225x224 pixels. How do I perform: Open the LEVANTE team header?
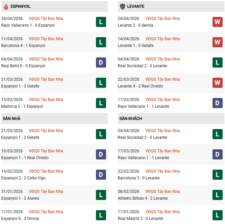pos(136,6)
